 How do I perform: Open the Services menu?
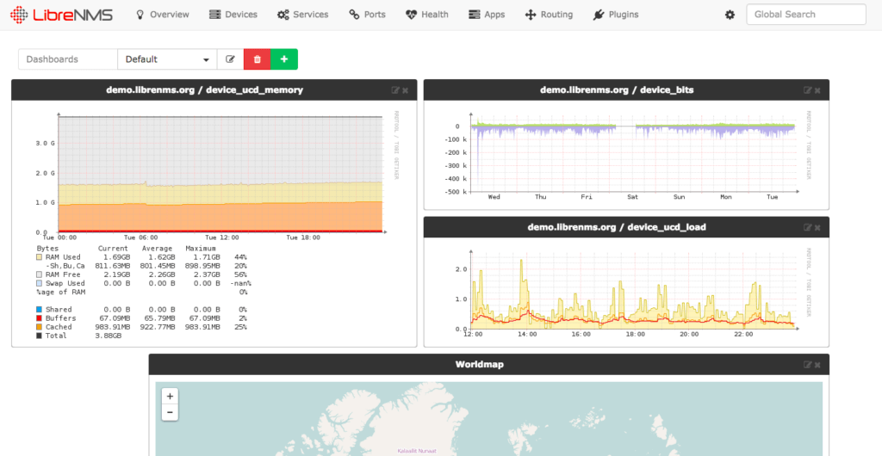tap(302, 15)
